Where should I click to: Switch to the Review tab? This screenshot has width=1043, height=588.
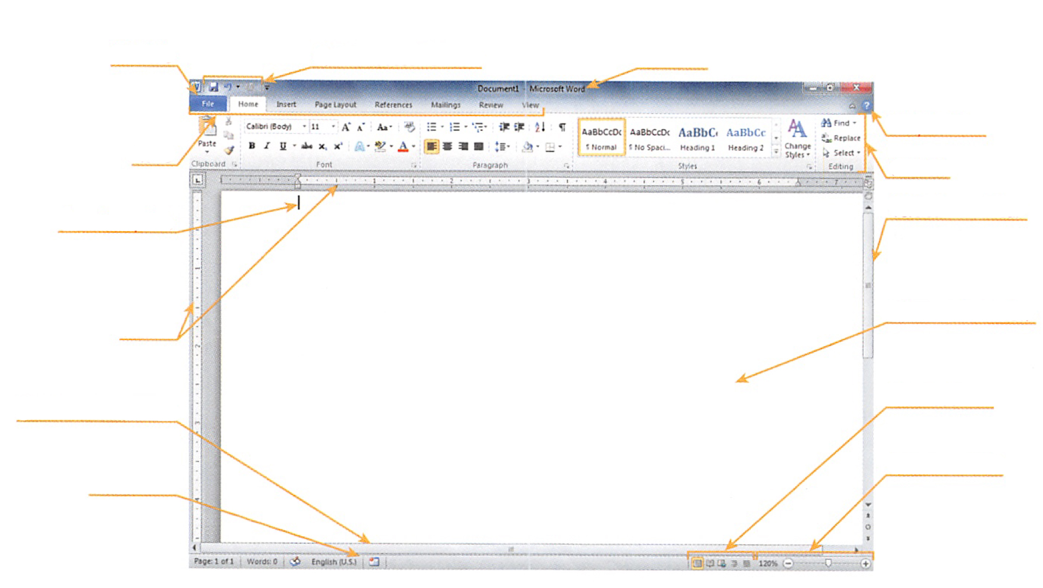point(491,105)
